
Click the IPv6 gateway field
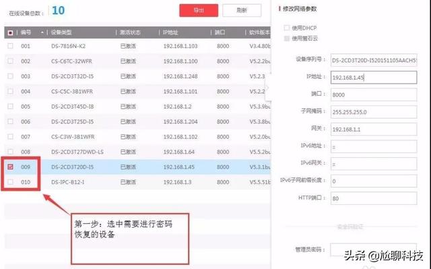point(374,164)
